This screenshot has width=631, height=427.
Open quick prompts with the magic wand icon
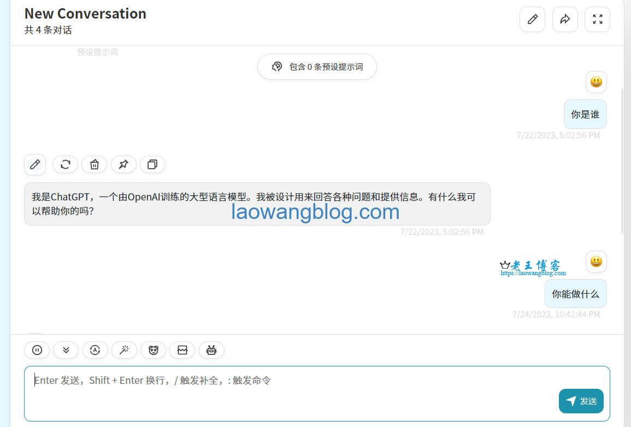(124, 350)
